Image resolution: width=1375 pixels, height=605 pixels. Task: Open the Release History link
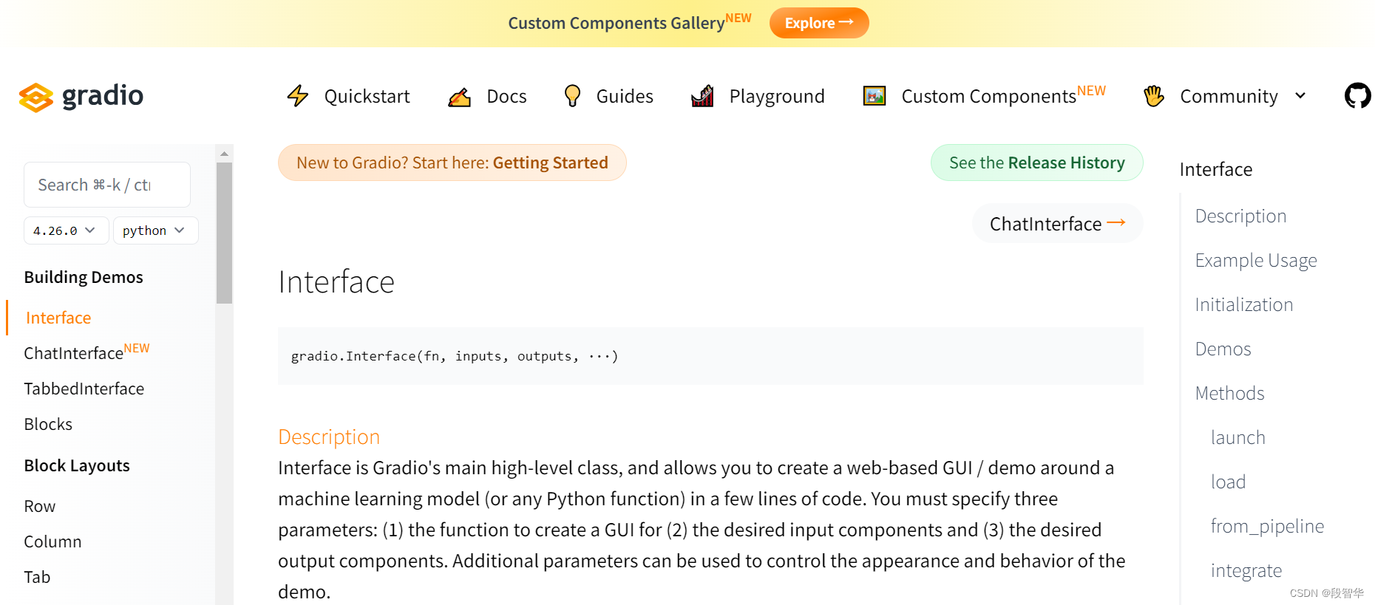(1036, 163)
